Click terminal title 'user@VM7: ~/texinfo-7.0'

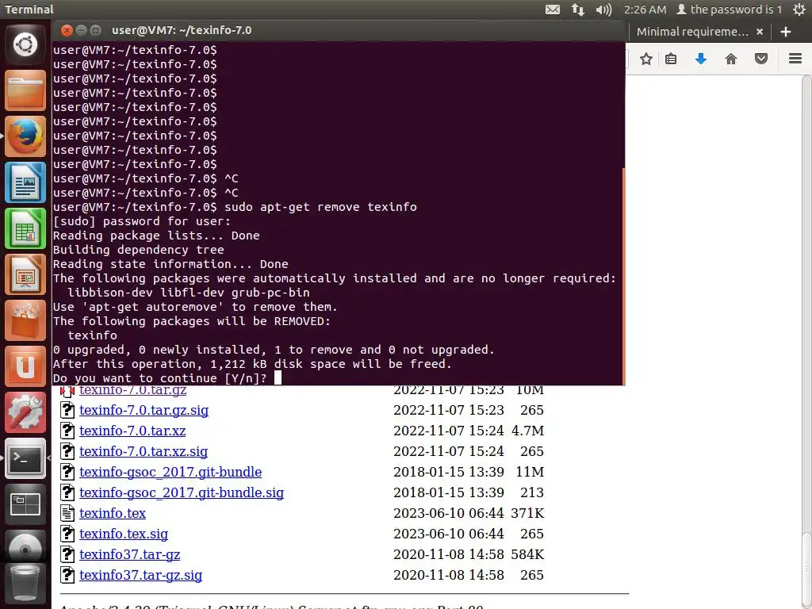(182, 31)
